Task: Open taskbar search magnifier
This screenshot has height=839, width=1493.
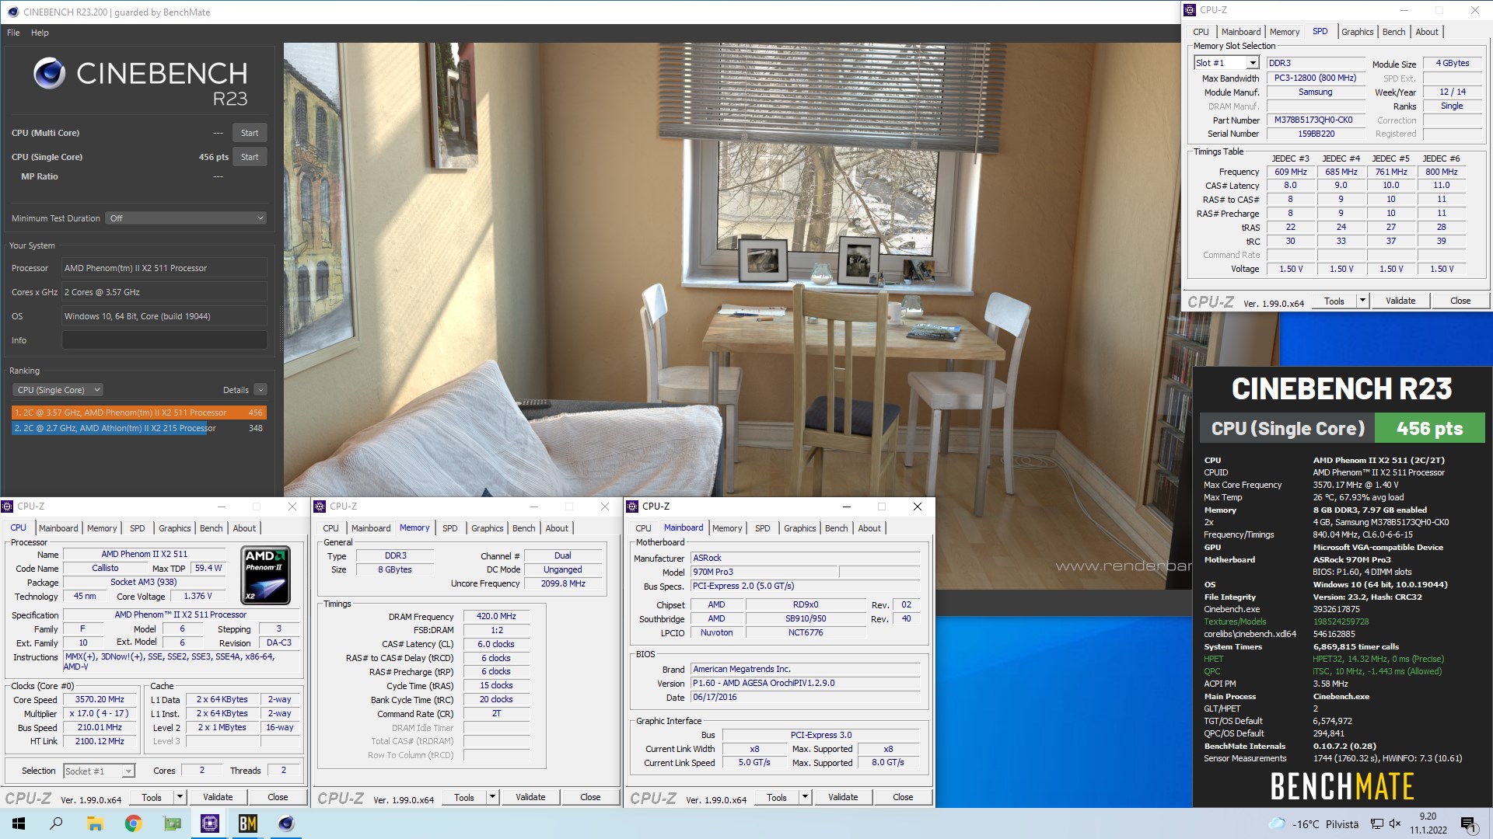Action: pyautogui.click(x=56, y=823)
